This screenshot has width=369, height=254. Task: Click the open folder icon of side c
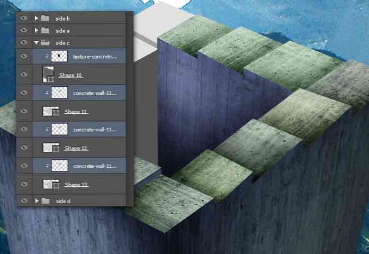45,42
